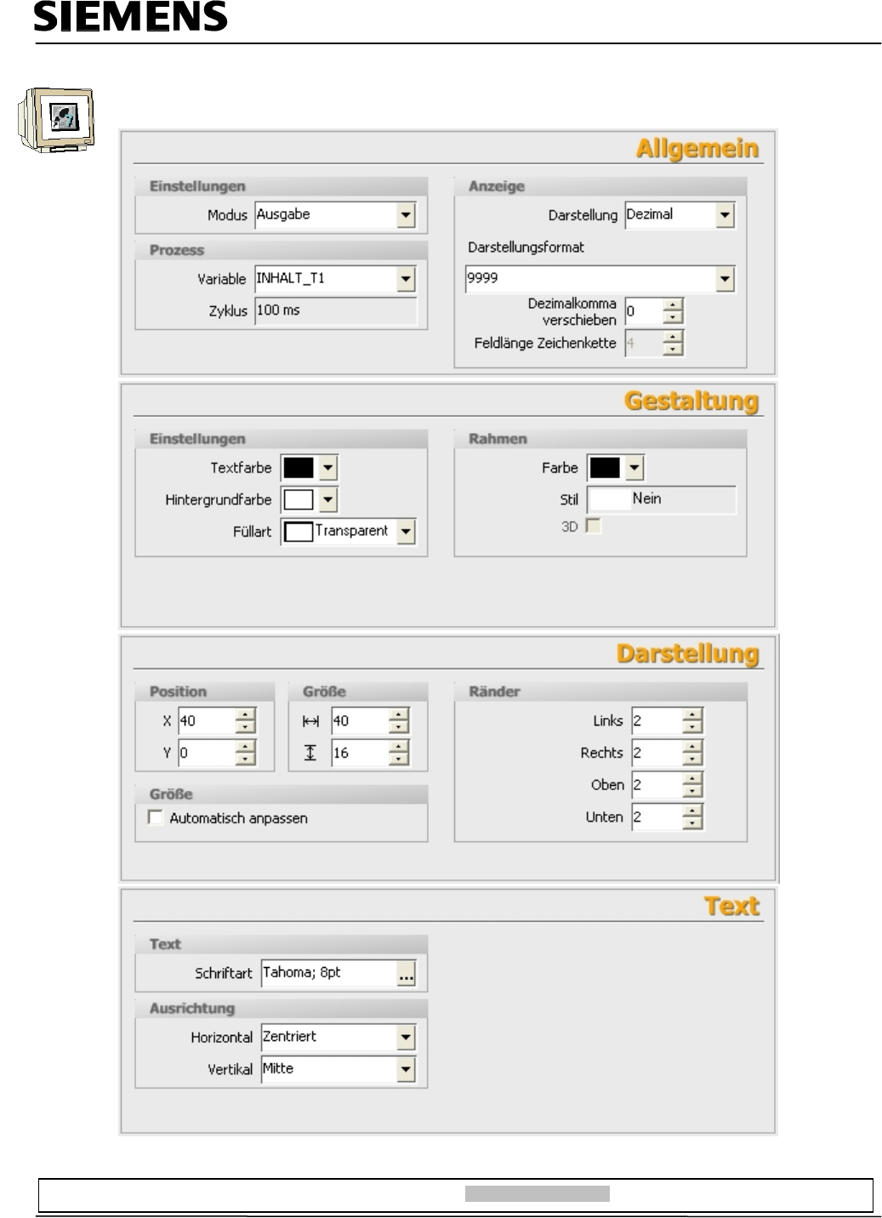
Task: Click the width arrows icon in Größe
Action: [310, 721]
